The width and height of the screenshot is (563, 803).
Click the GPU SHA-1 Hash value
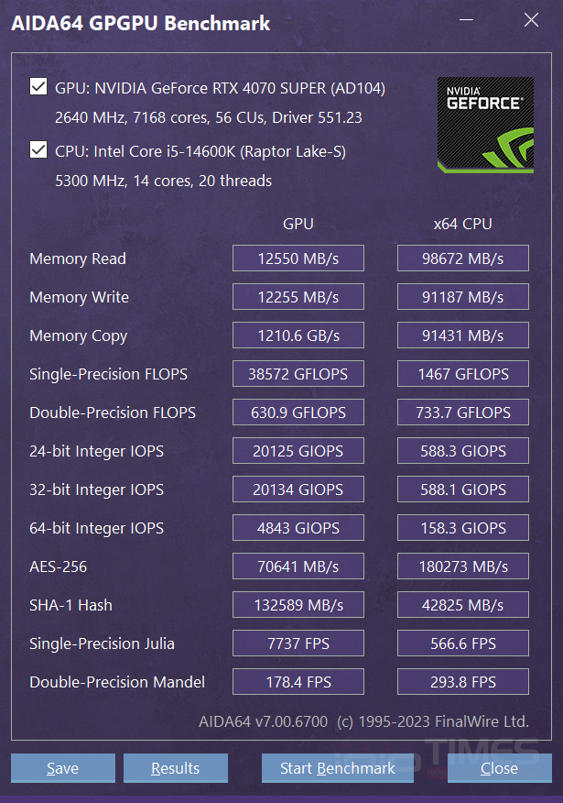pyautogui.click(x=298, y=605)
